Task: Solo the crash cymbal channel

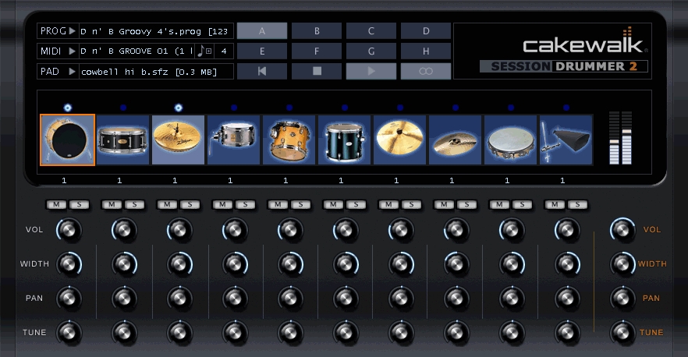Action: 410,204
